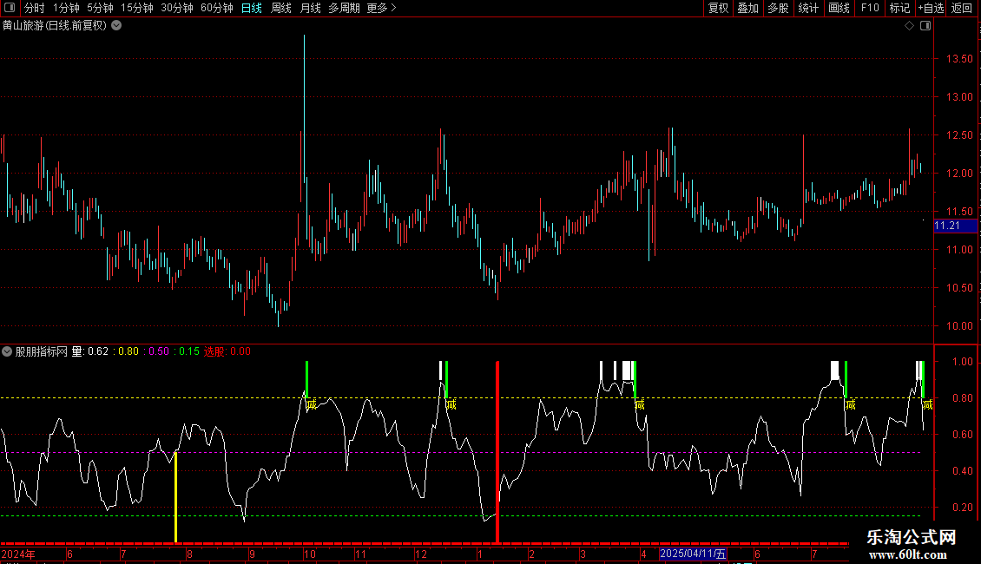The width and height of the screenshot is (981, 564).
Task: Click 选股: 0.00 indicator value
Action: pyautogui.click(x=227, y=351)
